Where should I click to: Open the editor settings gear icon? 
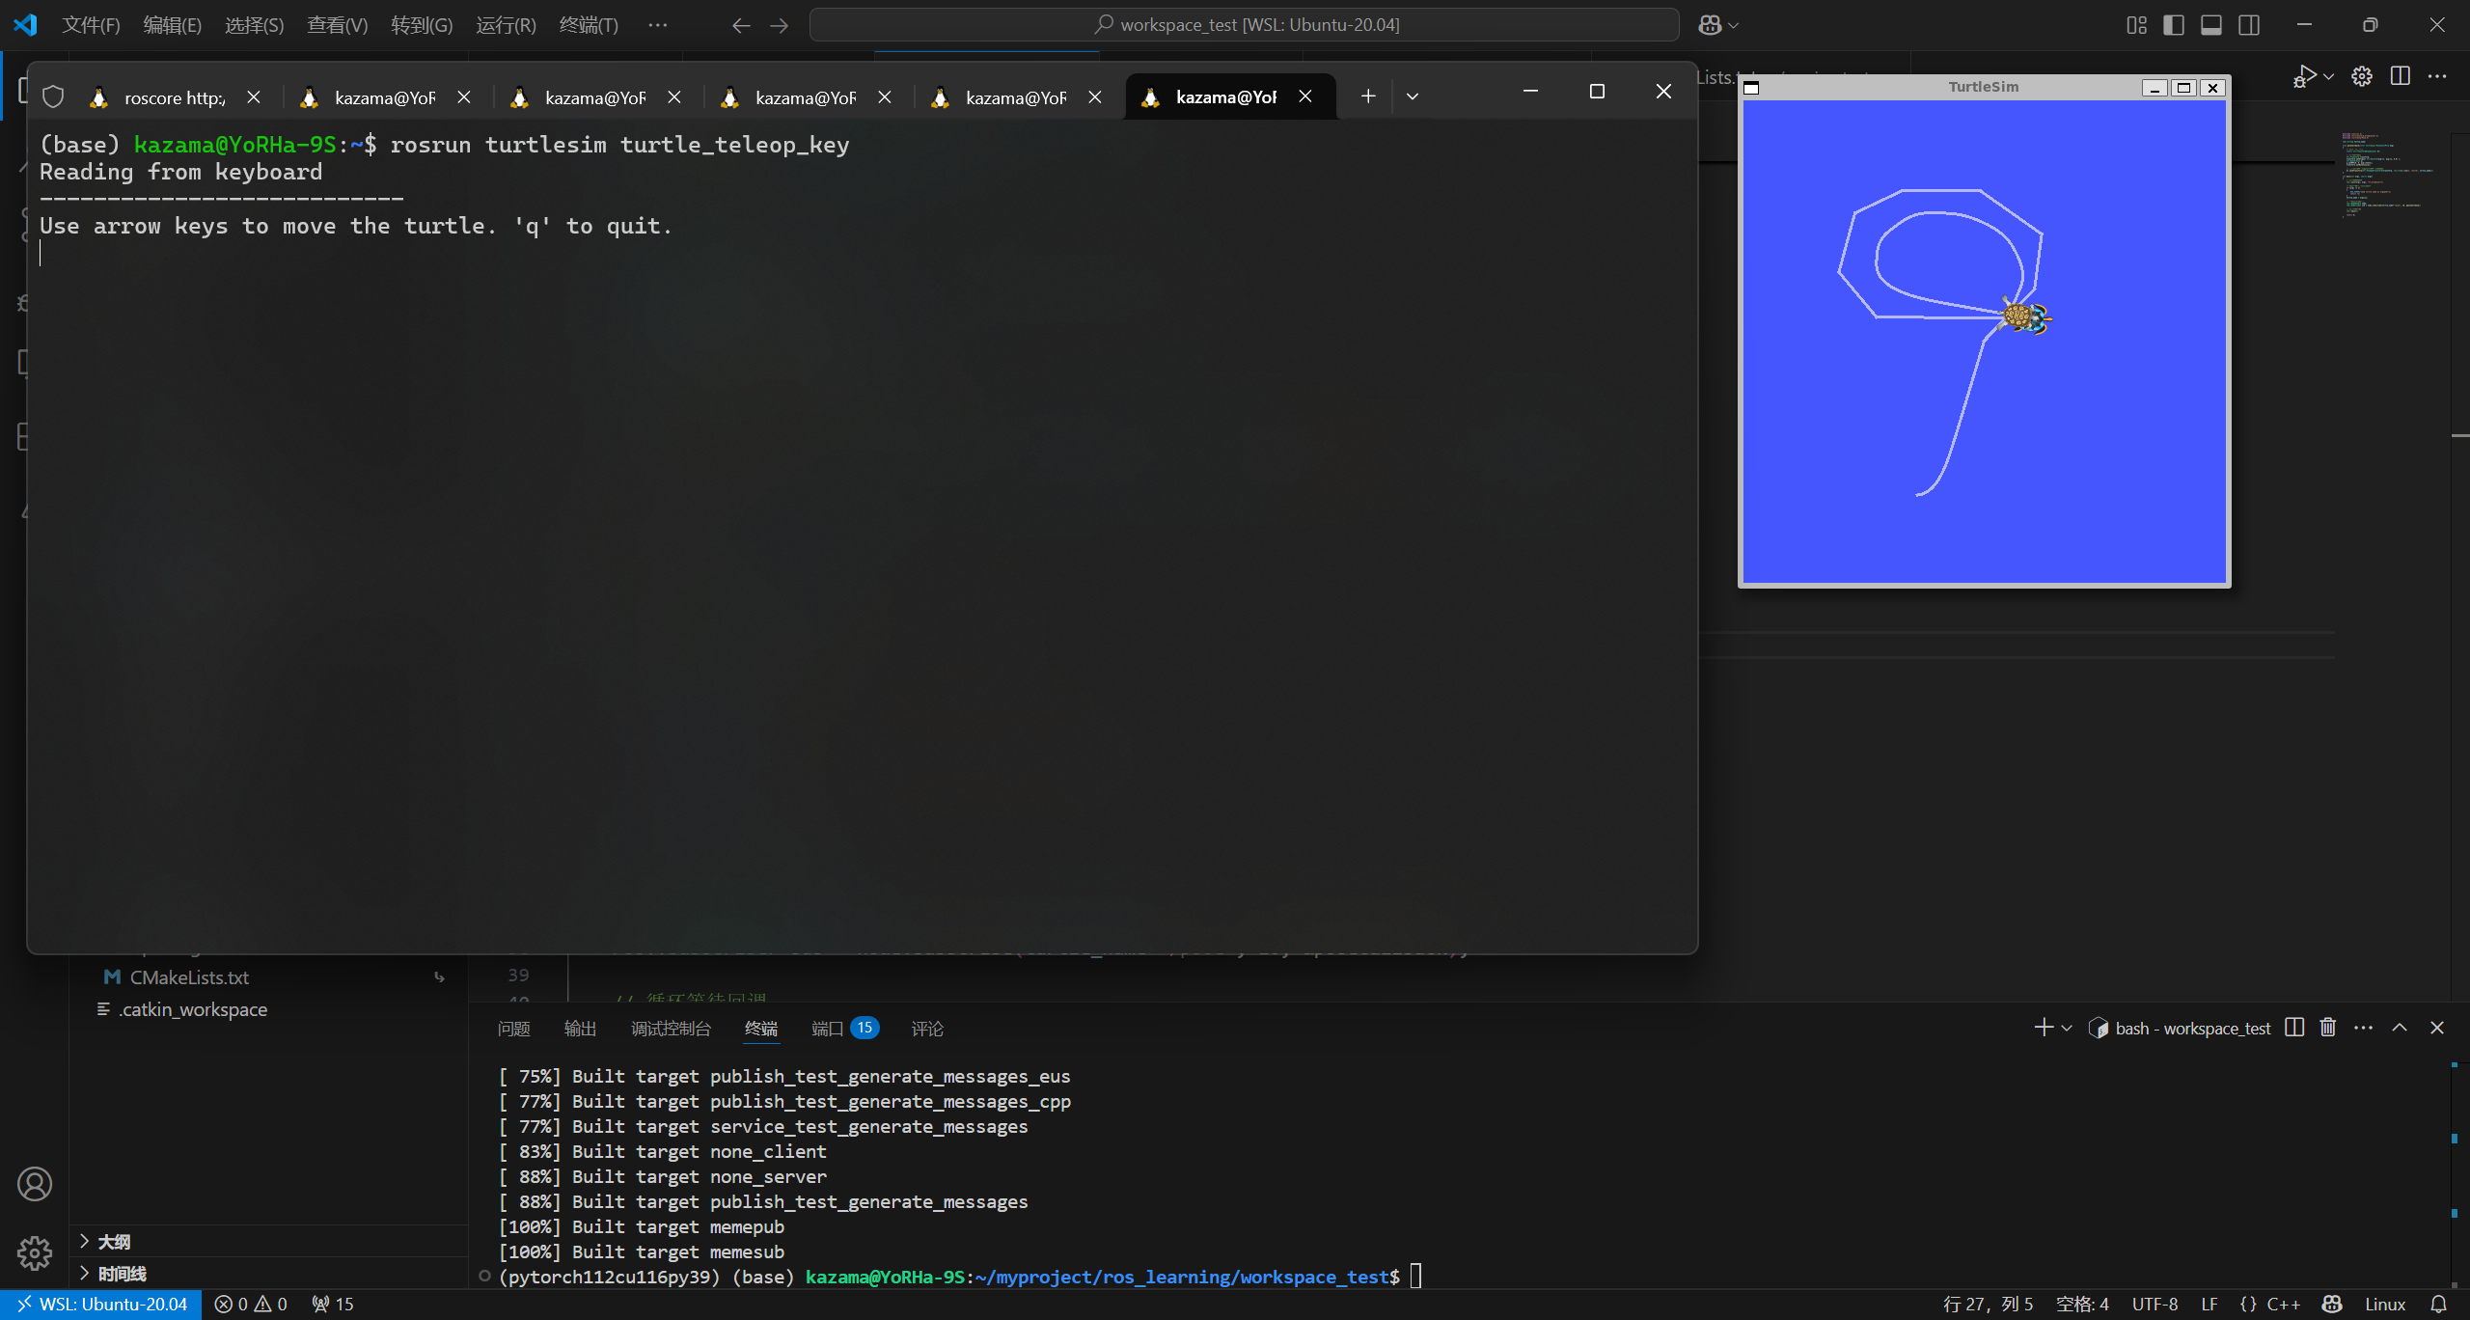(x=2362, y=76)
